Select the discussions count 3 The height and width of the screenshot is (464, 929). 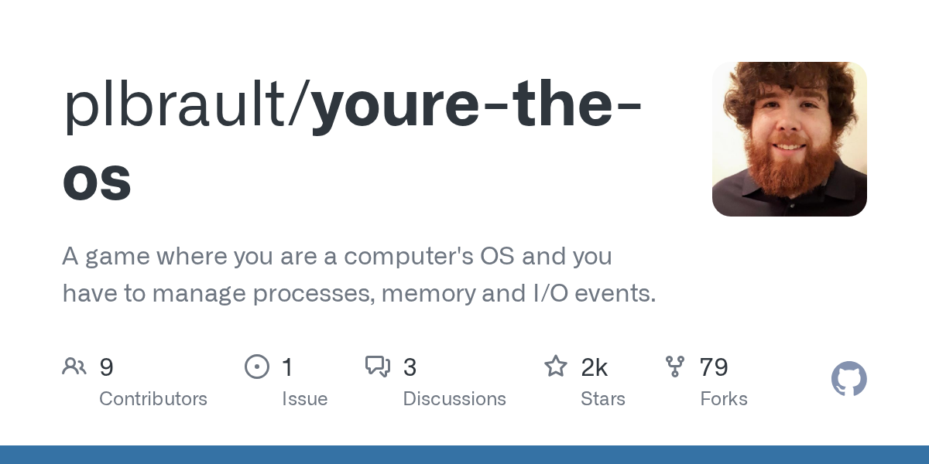click(410, 367)
